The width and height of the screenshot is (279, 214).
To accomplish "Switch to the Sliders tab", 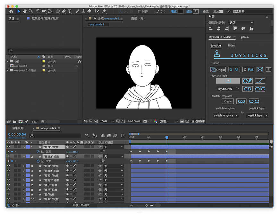I will coord(231,46).
